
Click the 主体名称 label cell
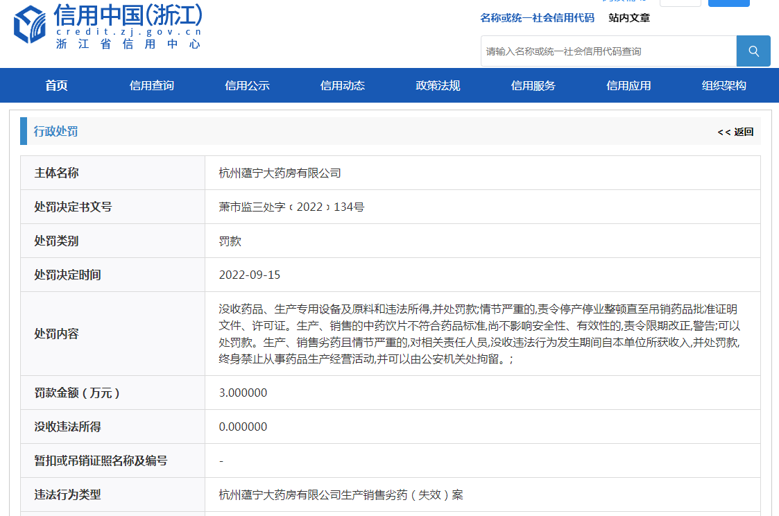[x=113, y=173]
